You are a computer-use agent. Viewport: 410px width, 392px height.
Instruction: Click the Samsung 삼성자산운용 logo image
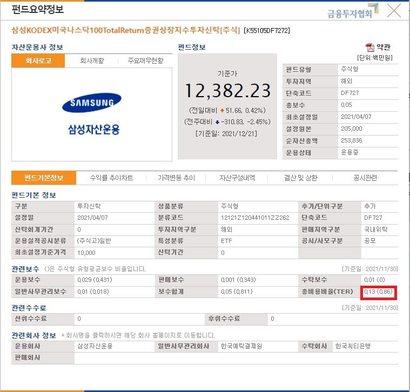[x=92, y=114]
